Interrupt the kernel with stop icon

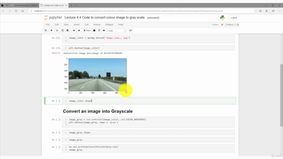pos(94,30)
